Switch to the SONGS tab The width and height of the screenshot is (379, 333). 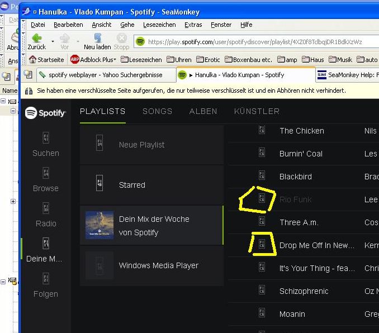(157, 111)
